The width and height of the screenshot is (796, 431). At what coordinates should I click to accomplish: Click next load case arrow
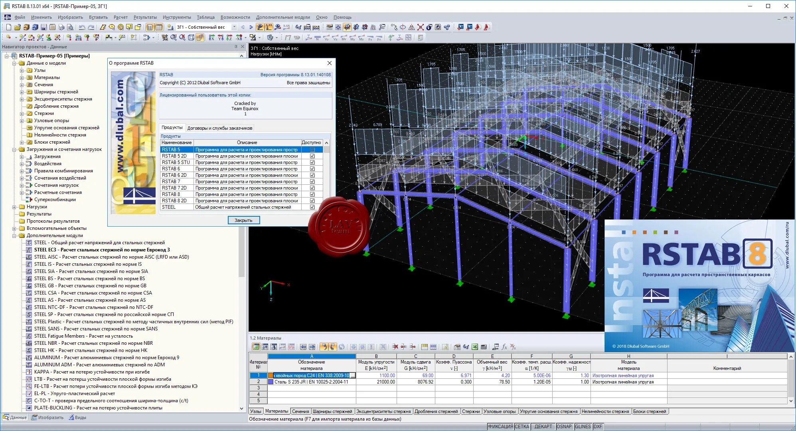click(251, 27)
